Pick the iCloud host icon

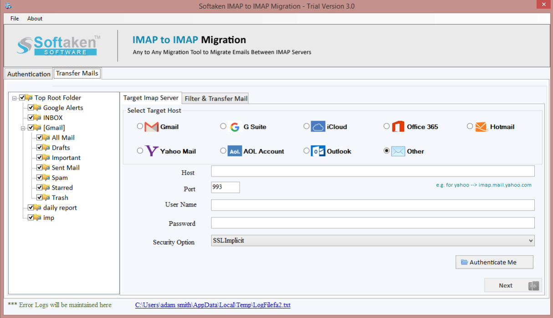317,126
